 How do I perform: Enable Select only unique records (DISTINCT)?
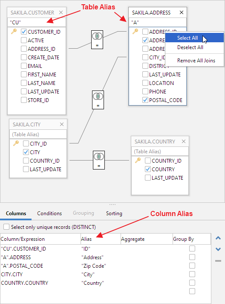point(6,227)
